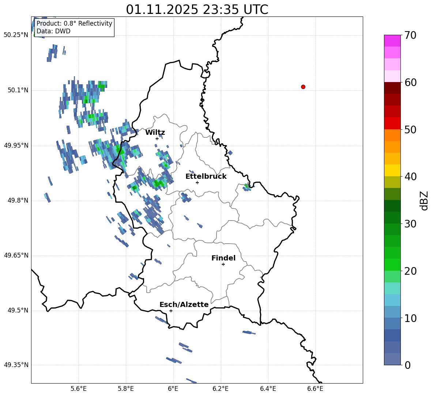Click the 50.1°N latitude label
The height and width of the screenshot is (396, 433).
(x=18, y=90)
